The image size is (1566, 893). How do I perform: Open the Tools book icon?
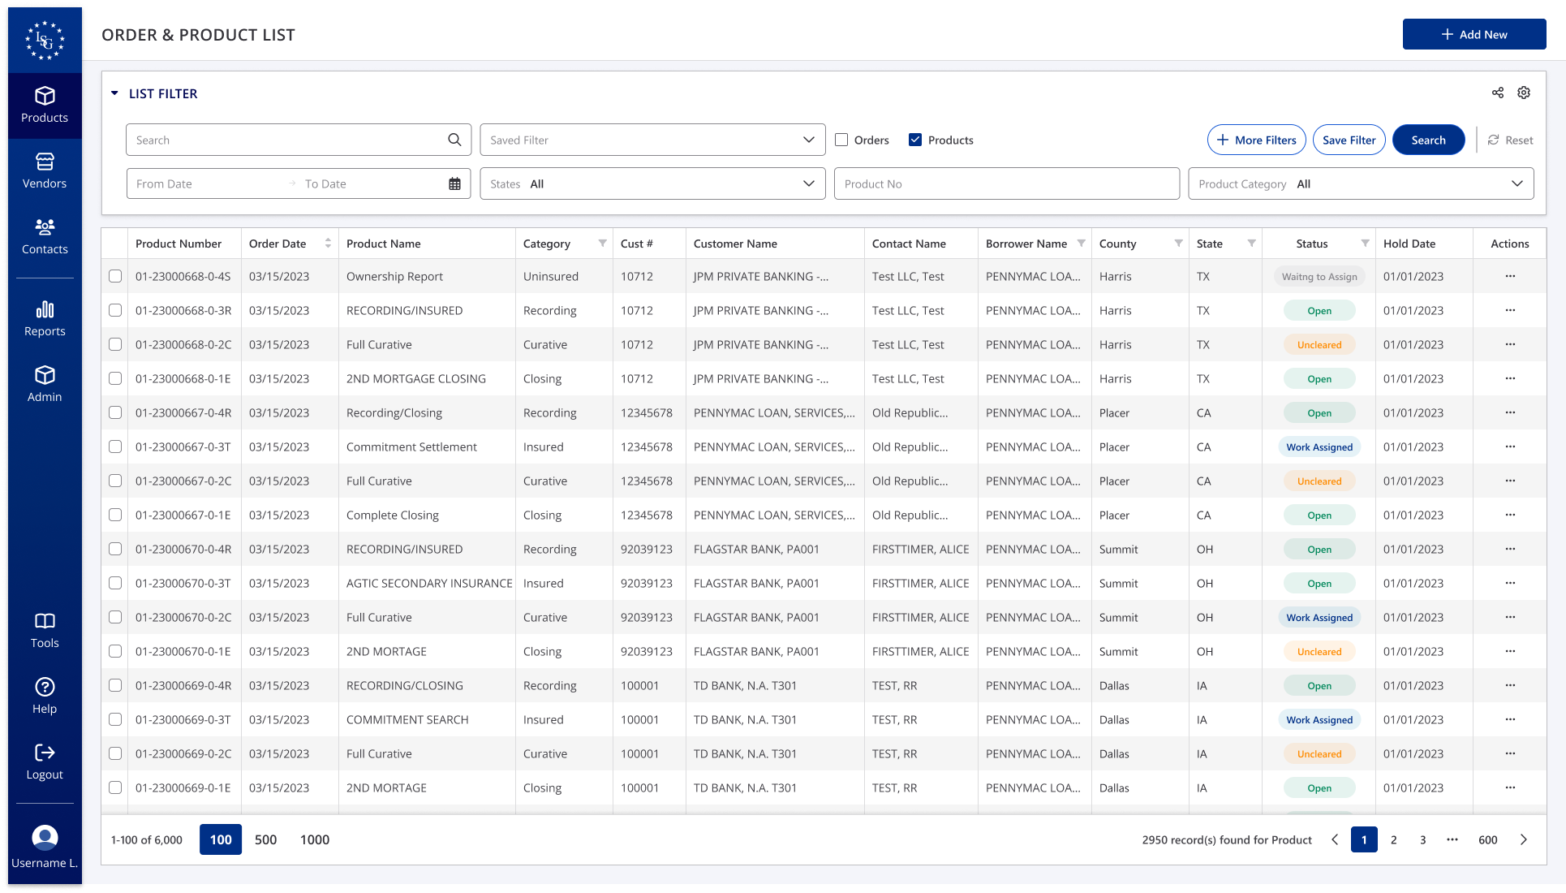point(45,622)
